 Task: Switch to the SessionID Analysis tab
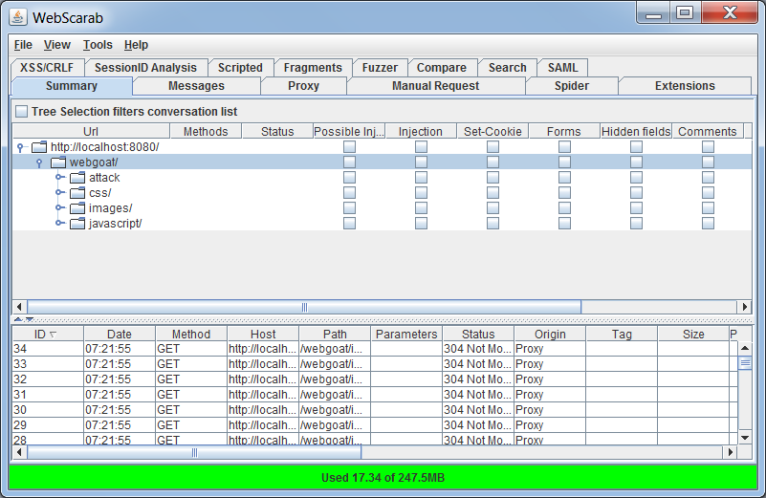pyautogui.click(x=145, y=67)
